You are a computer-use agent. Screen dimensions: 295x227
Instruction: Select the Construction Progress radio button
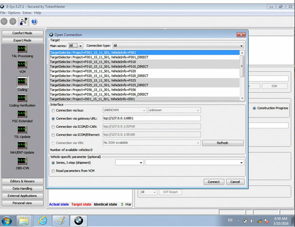tap(254, 108)
